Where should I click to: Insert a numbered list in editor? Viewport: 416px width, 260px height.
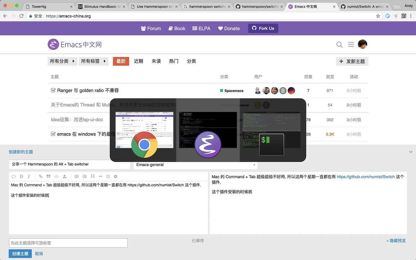(x=85, y=176)
